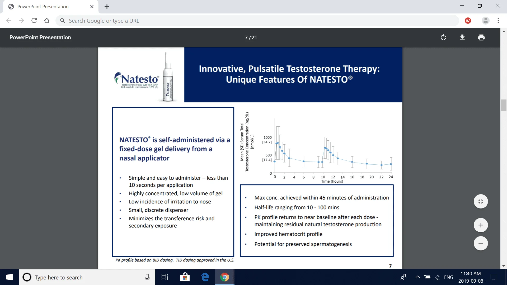Click the Natesto nasal applicator product image
Viewport: 507px width, 285px height.
point(167,77)
